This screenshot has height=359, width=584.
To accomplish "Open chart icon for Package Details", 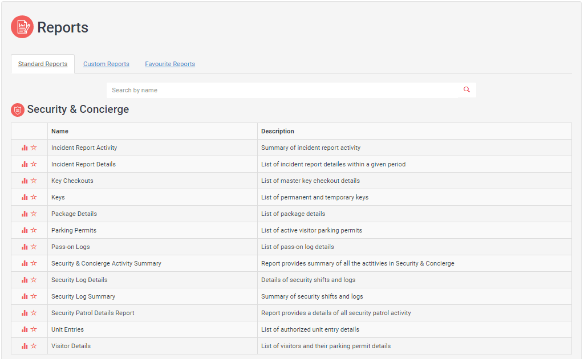I will point(25,214).
